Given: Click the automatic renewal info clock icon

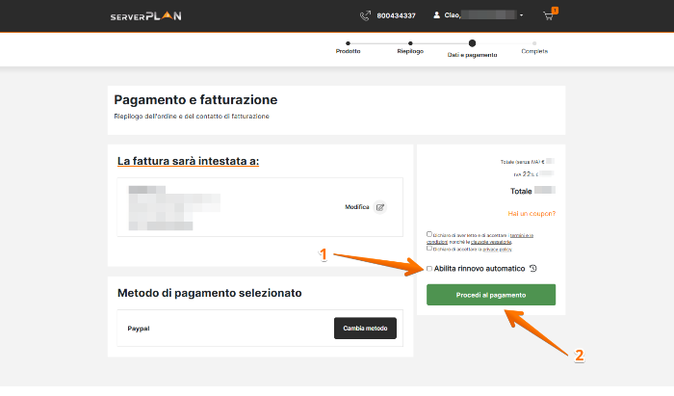Looking at the screenshot, I should pos(533,269).
